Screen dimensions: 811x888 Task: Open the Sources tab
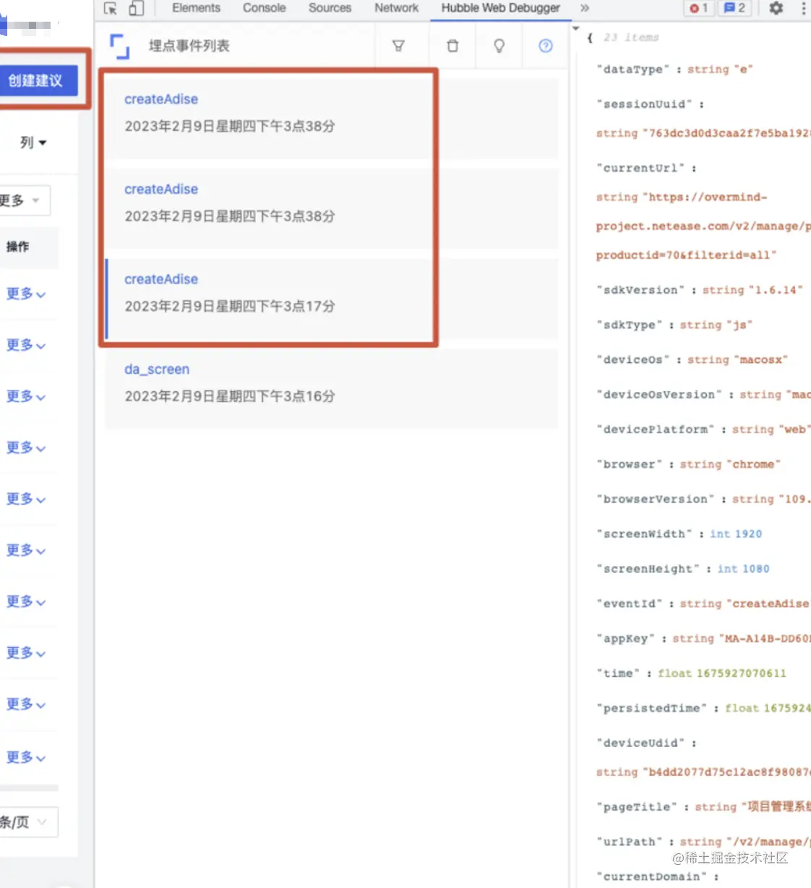point(330,8)
